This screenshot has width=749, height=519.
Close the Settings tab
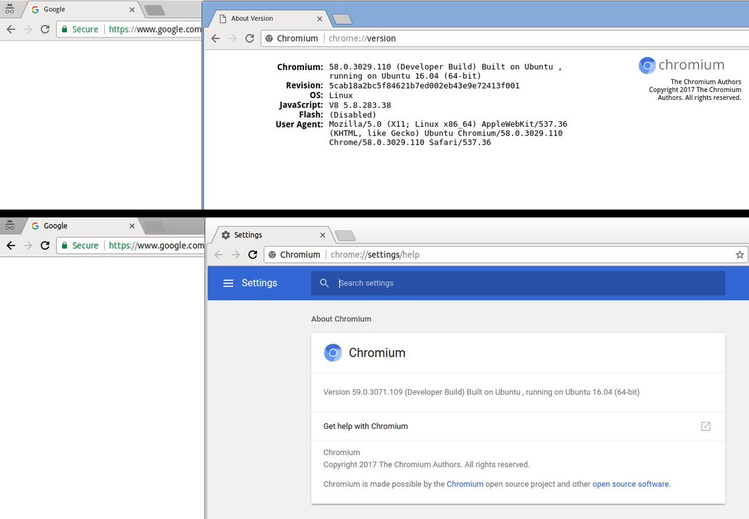pos(323,235)
